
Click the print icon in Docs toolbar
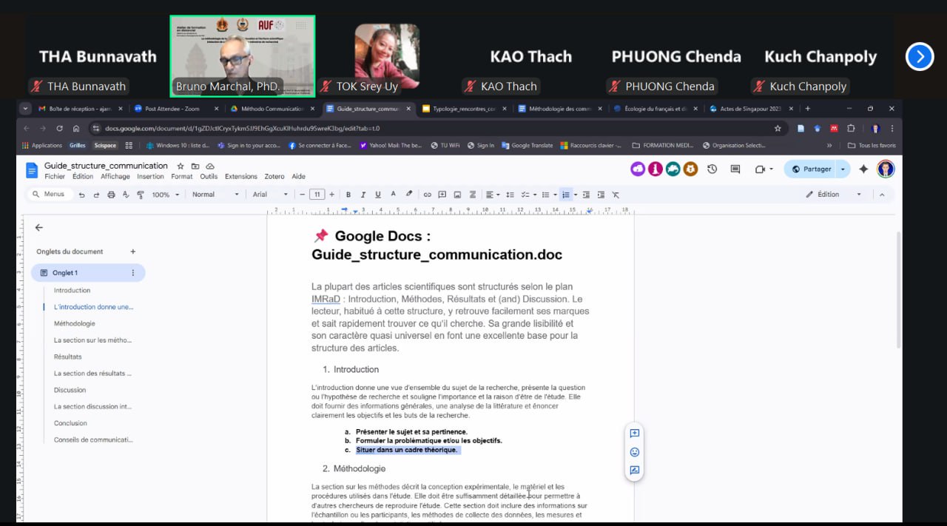tap(111, 195)
